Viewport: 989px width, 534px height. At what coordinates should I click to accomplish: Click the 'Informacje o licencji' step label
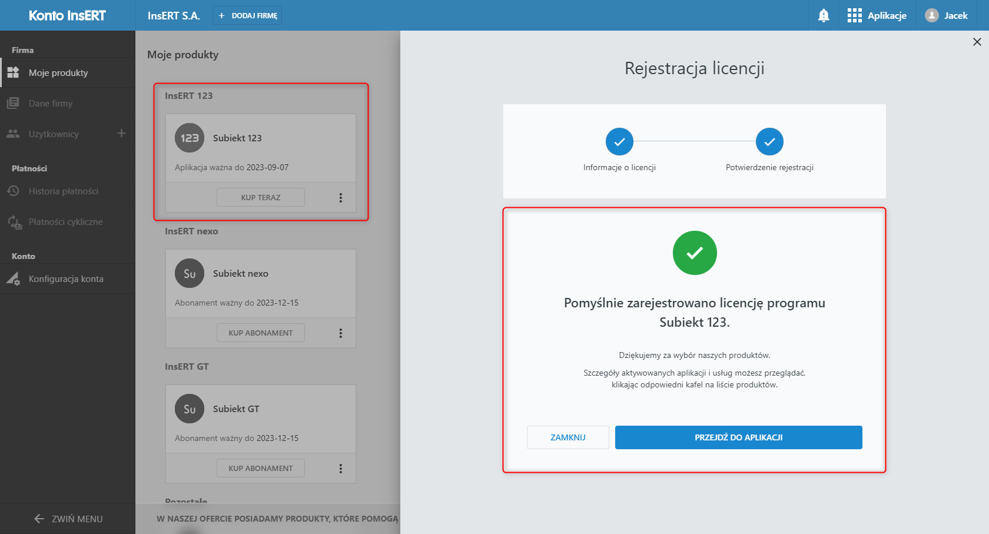pyautogui.click(x=619, y=167)
